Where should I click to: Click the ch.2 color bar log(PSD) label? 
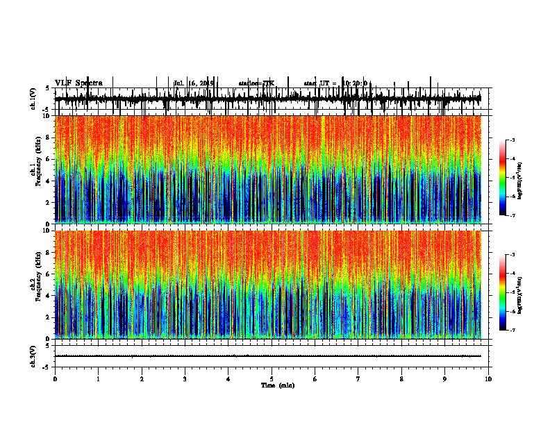[520, 295]
